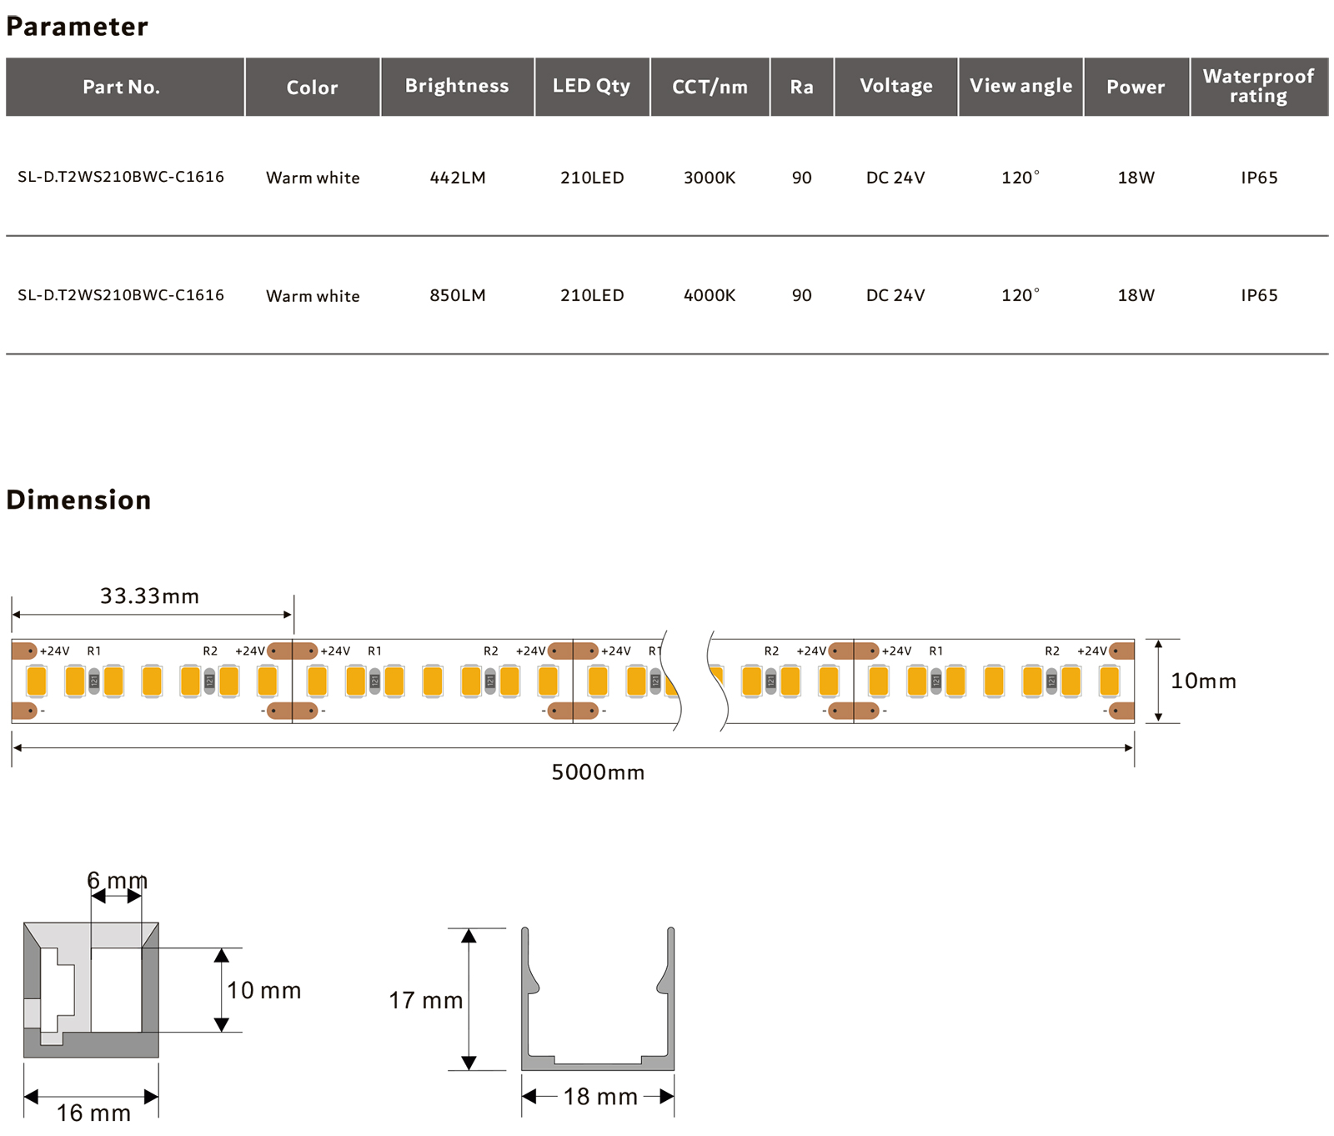Viewport: 1334px width, 1136px height.
Task: Select the CCT/nm header cell
Action: click(709, 87)
